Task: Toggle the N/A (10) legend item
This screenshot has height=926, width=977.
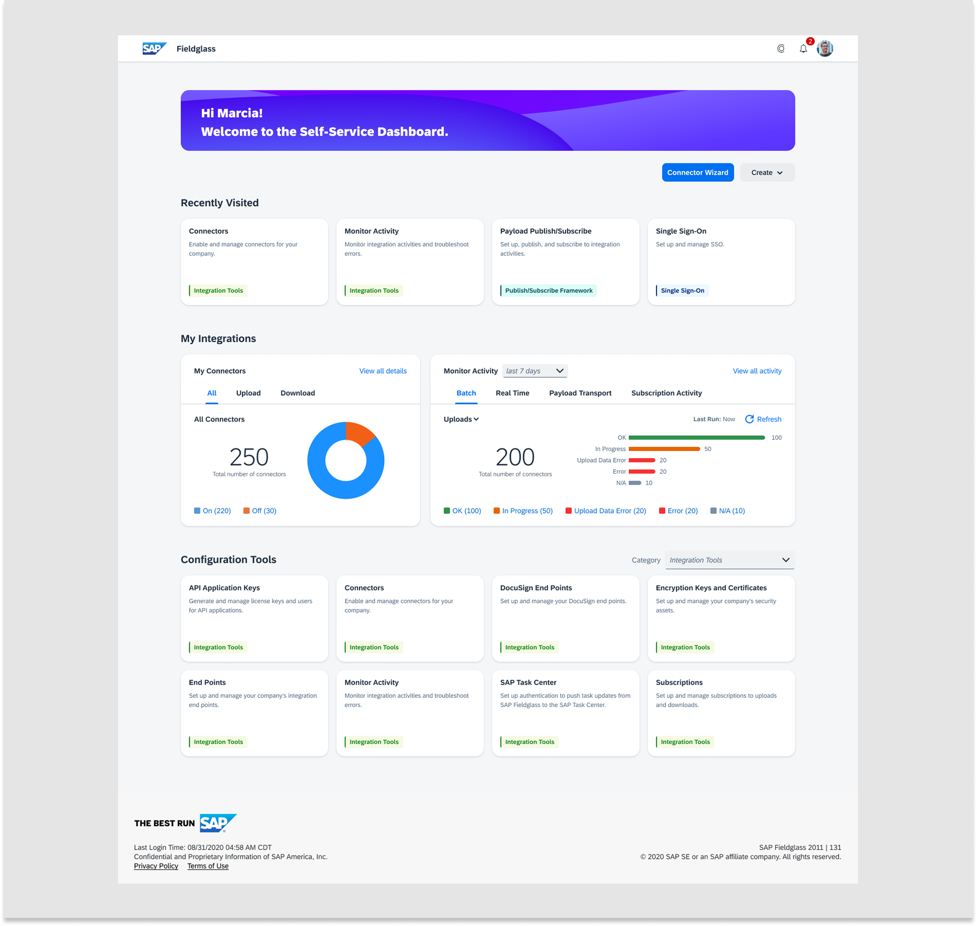Action: pyautogui.click(x=727, y=511)
